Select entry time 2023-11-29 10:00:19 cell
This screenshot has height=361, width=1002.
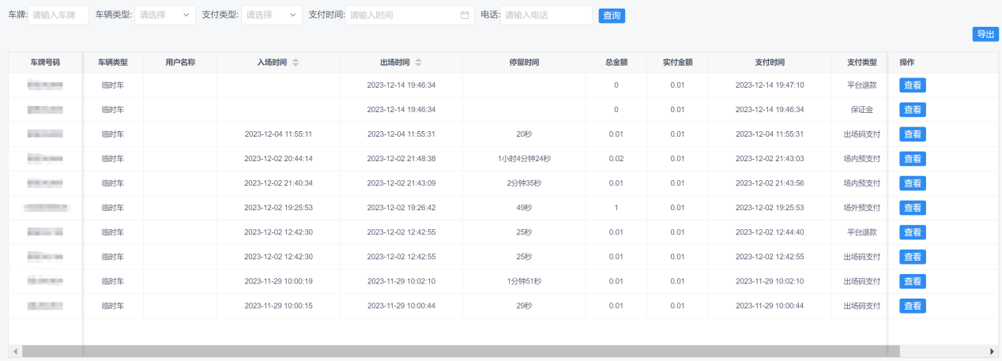pos(278,281)
